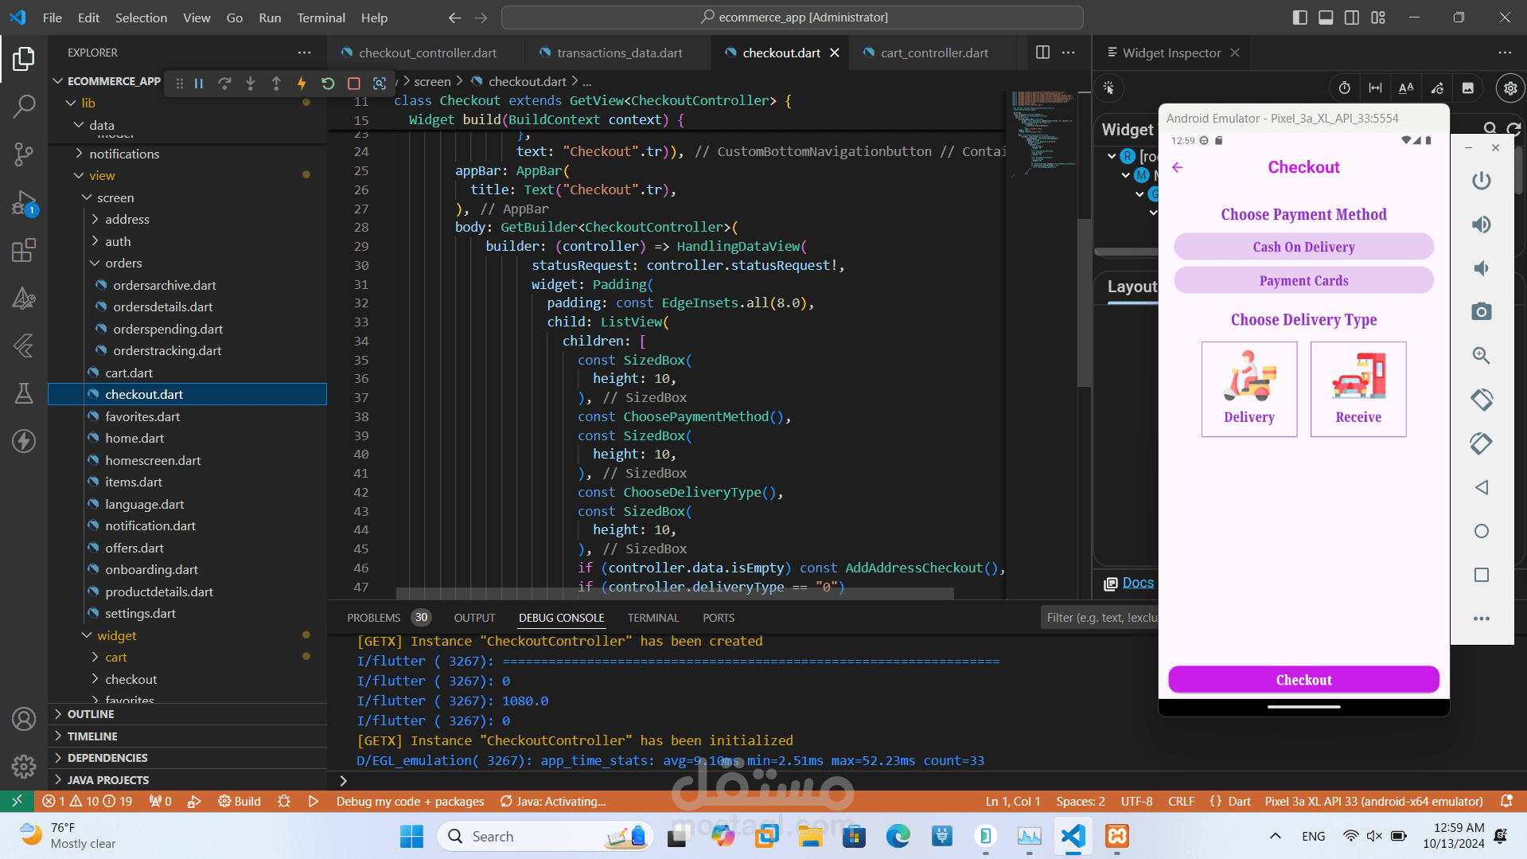This screenshot has width=1527, height=859.
Task: Expand the OUTLINE section
Action: [x=91, y=714]
